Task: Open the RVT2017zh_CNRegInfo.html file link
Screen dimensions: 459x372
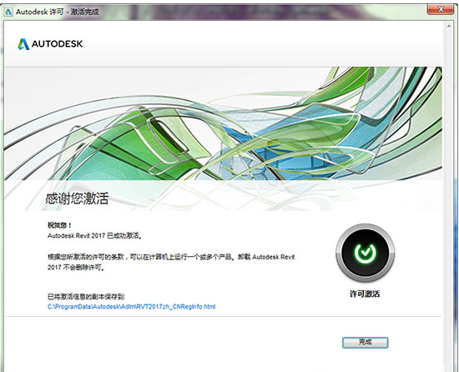Action: (131, 306)
